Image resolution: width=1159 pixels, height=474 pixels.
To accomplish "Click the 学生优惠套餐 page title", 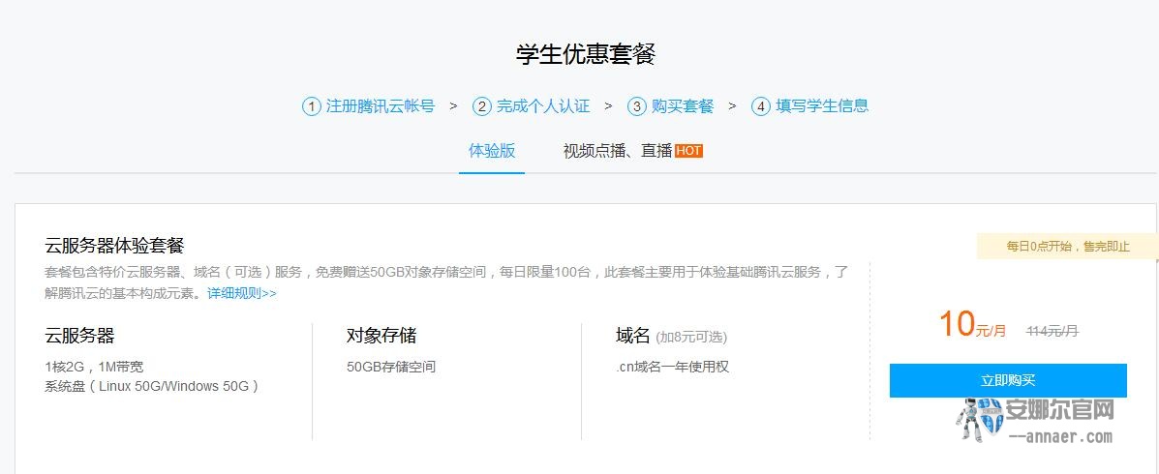I will point(586,54).
